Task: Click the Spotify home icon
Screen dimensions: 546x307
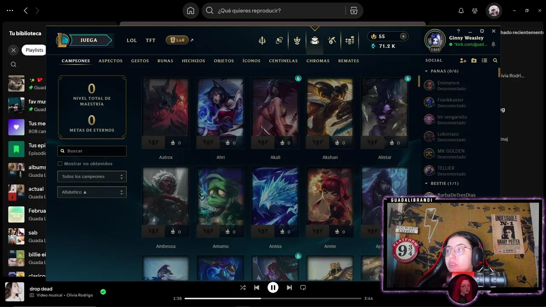Action: (191, 11)
